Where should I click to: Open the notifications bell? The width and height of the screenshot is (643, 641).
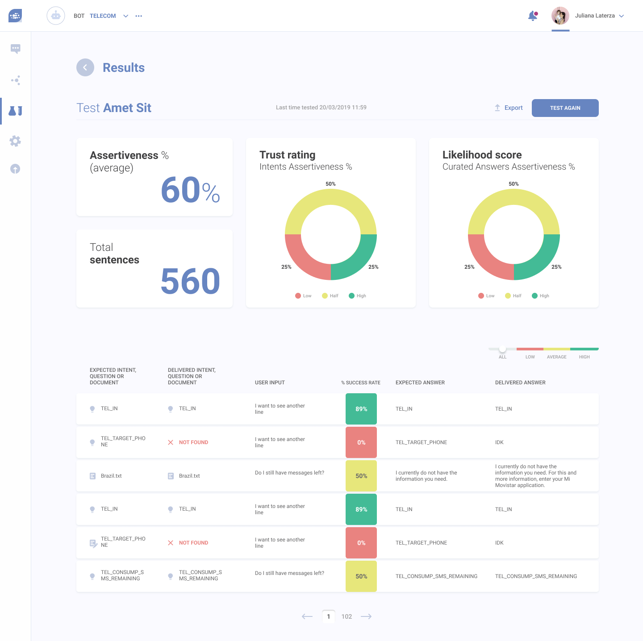pyautogui.click(x=532, y=16)
